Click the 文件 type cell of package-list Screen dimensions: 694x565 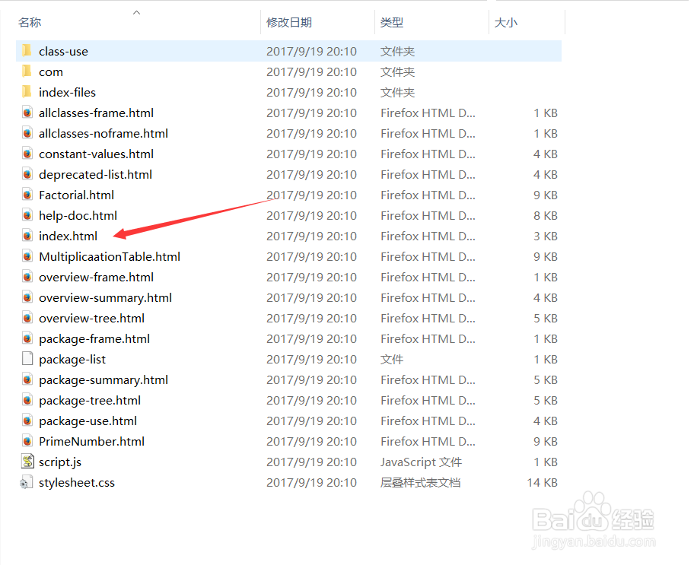(x=392, y=359)
